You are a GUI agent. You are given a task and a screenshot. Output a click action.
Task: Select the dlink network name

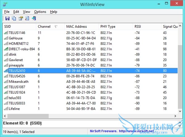tap(13, 54)
